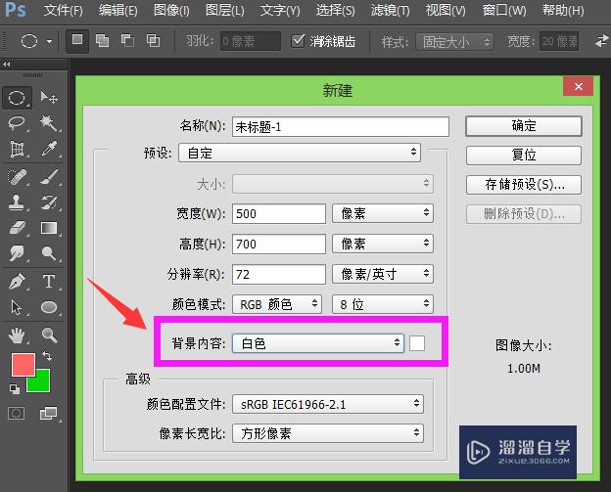Select the Magic Wand tool
Screen dimensions: 611x492
pos(49,123)
